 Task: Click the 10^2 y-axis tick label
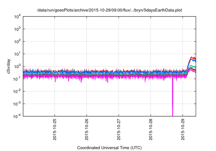(17, 41)
